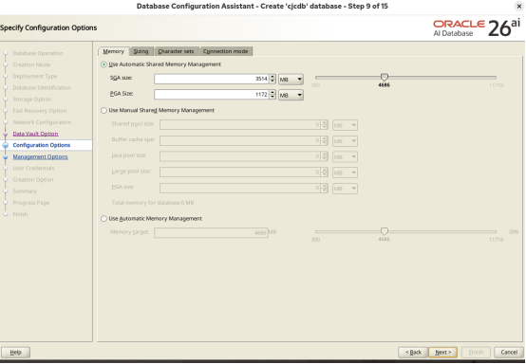The image size is (526, 364).
Task: Click the Summary step label
Action: pos(25,191)
